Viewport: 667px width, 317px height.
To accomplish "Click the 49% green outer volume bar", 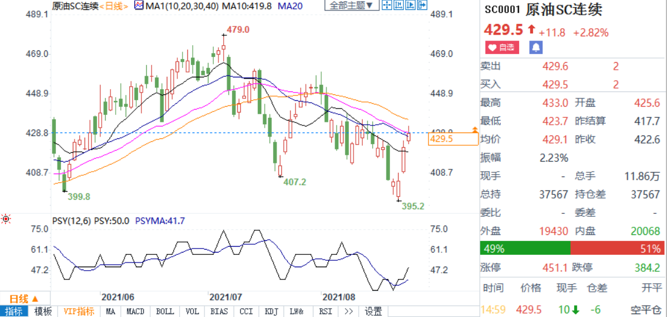I will (525, 248).
